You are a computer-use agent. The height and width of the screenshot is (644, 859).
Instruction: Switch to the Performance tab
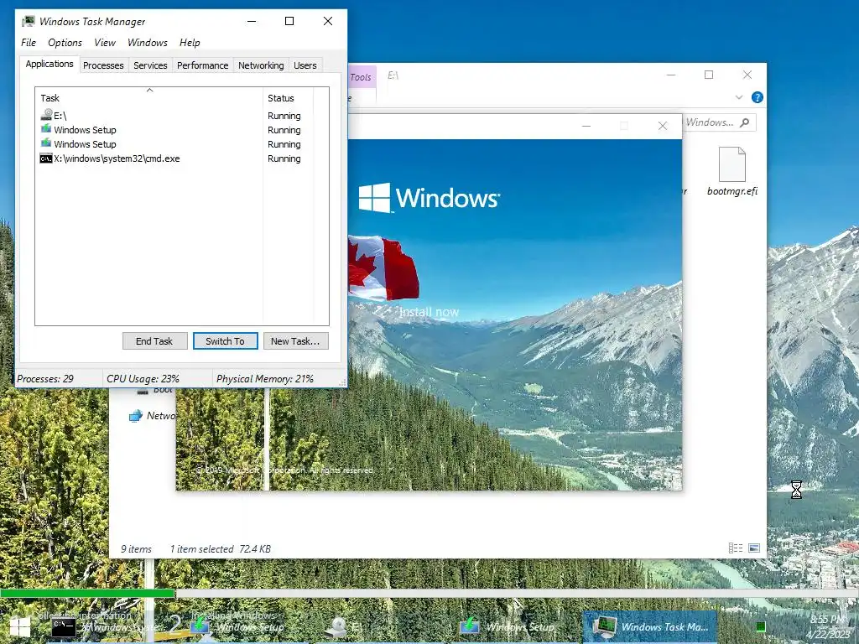tap(202, 65)
